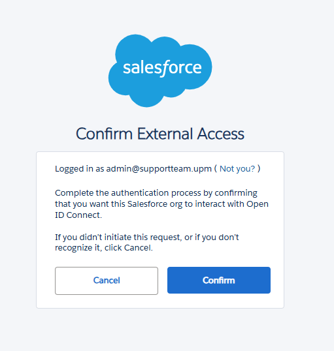Click the closing parenthesis after "Not you?"
The height and width of the screenshot is (351, 334).
click(259, 169)
